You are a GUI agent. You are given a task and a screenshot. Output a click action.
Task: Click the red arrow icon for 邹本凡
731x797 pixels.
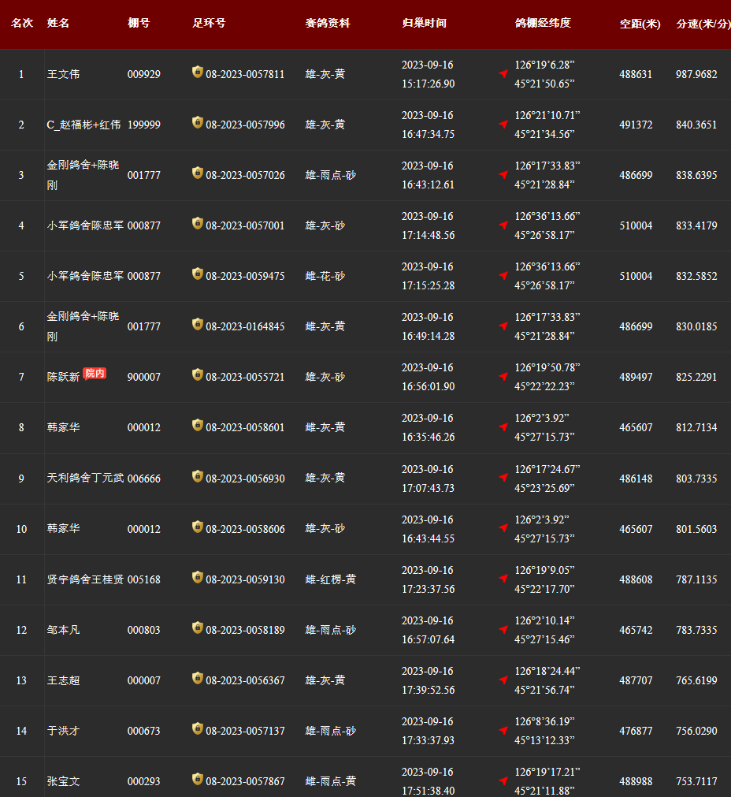coord(503,629)
